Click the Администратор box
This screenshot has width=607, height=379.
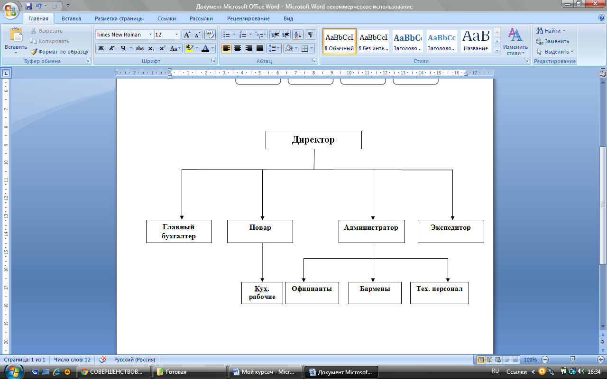click(372, 231)
